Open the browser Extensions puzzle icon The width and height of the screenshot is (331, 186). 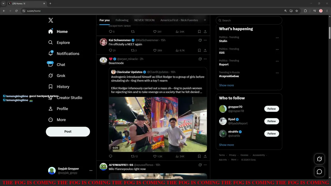coord(305,11)
